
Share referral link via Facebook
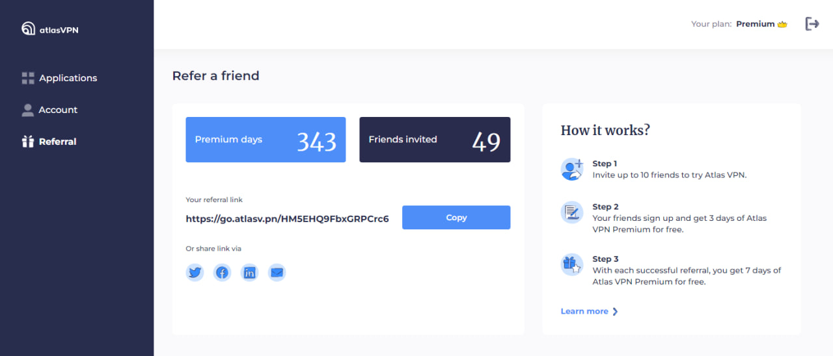(x=222, y=273)
